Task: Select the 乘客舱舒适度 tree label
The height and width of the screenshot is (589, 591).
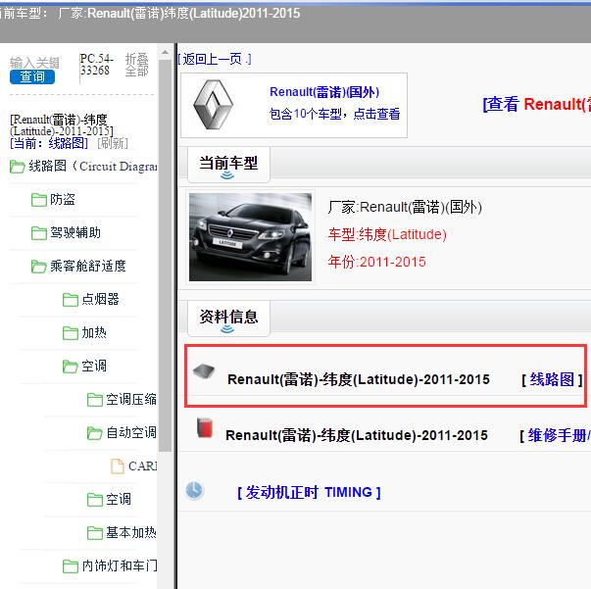Action: pyautogui.click(x=88, y=266)
